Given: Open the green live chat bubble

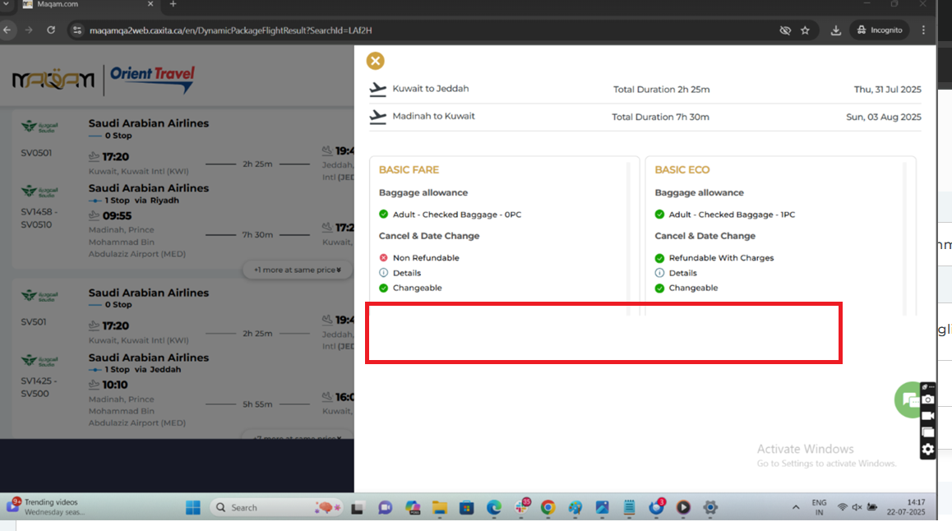Looking at the screenshot, I should pyautogui.click(x=908, y=400).
